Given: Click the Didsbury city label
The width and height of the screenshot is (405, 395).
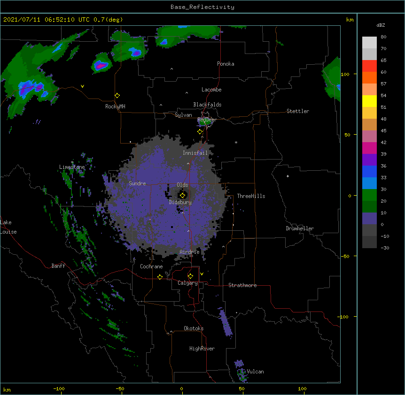Looking at the screenshot, I should pos(180,202).
